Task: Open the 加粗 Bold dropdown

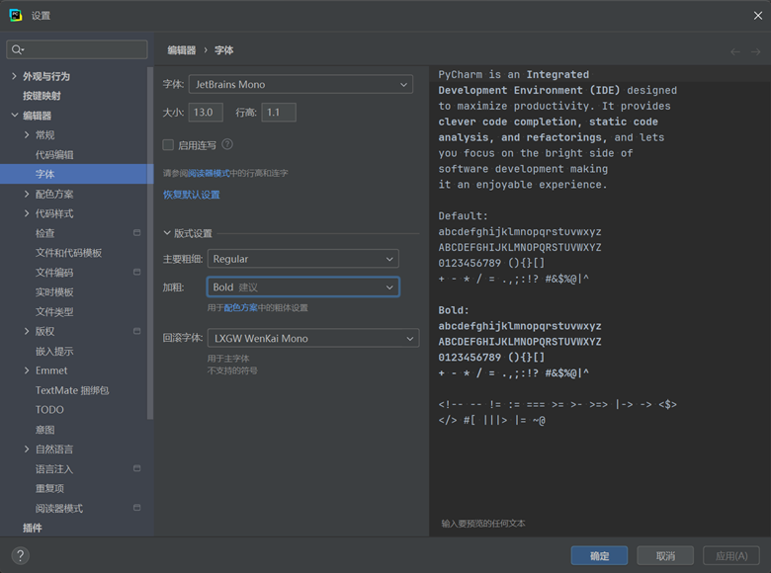Action: (x=303, y=286)
